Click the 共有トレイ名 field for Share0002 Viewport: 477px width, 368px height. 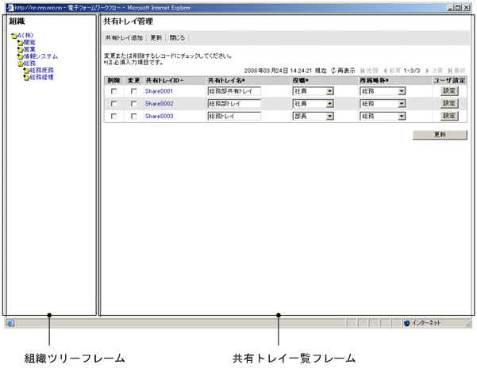(x=234, y=104)
